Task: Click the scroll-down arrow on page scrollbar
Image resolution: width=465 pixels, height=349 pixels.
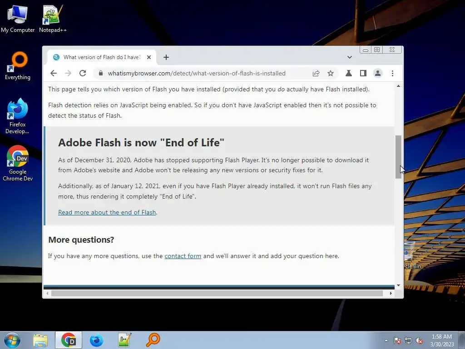Action: coord(398,285)
